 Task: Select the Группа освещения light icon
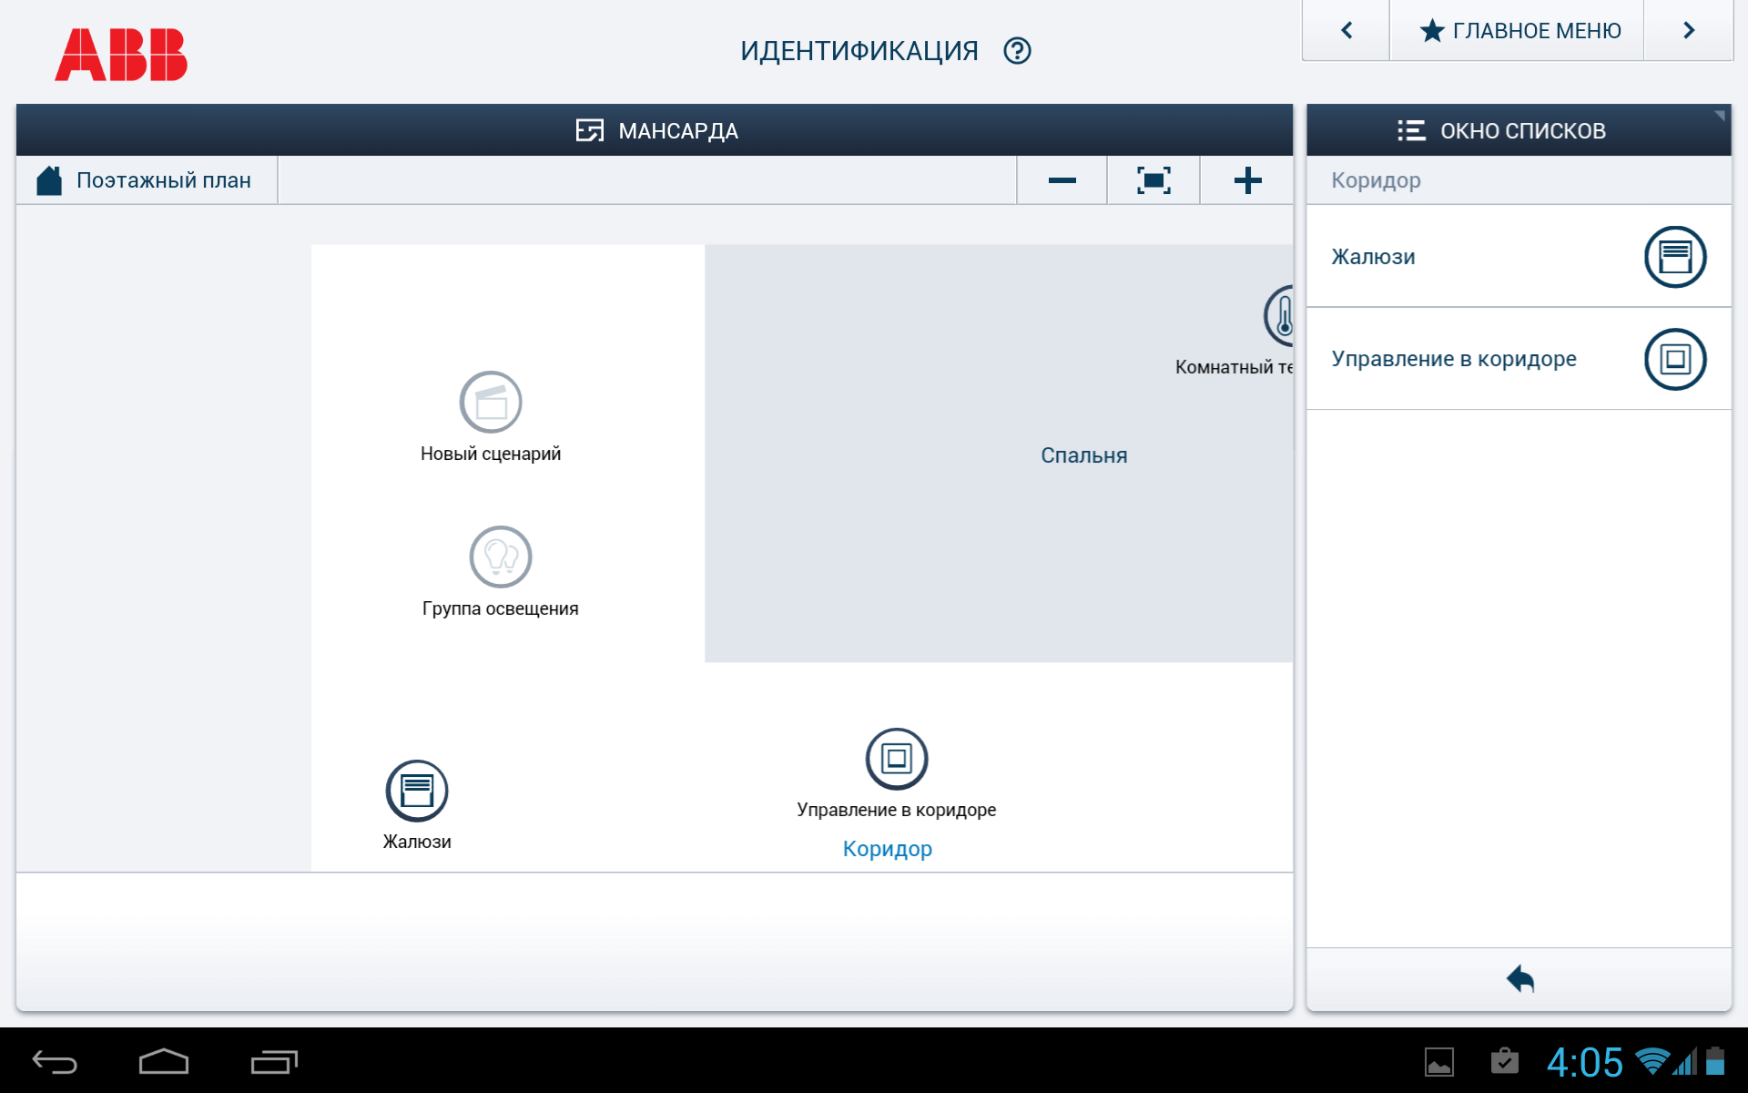tap(500, 557)
